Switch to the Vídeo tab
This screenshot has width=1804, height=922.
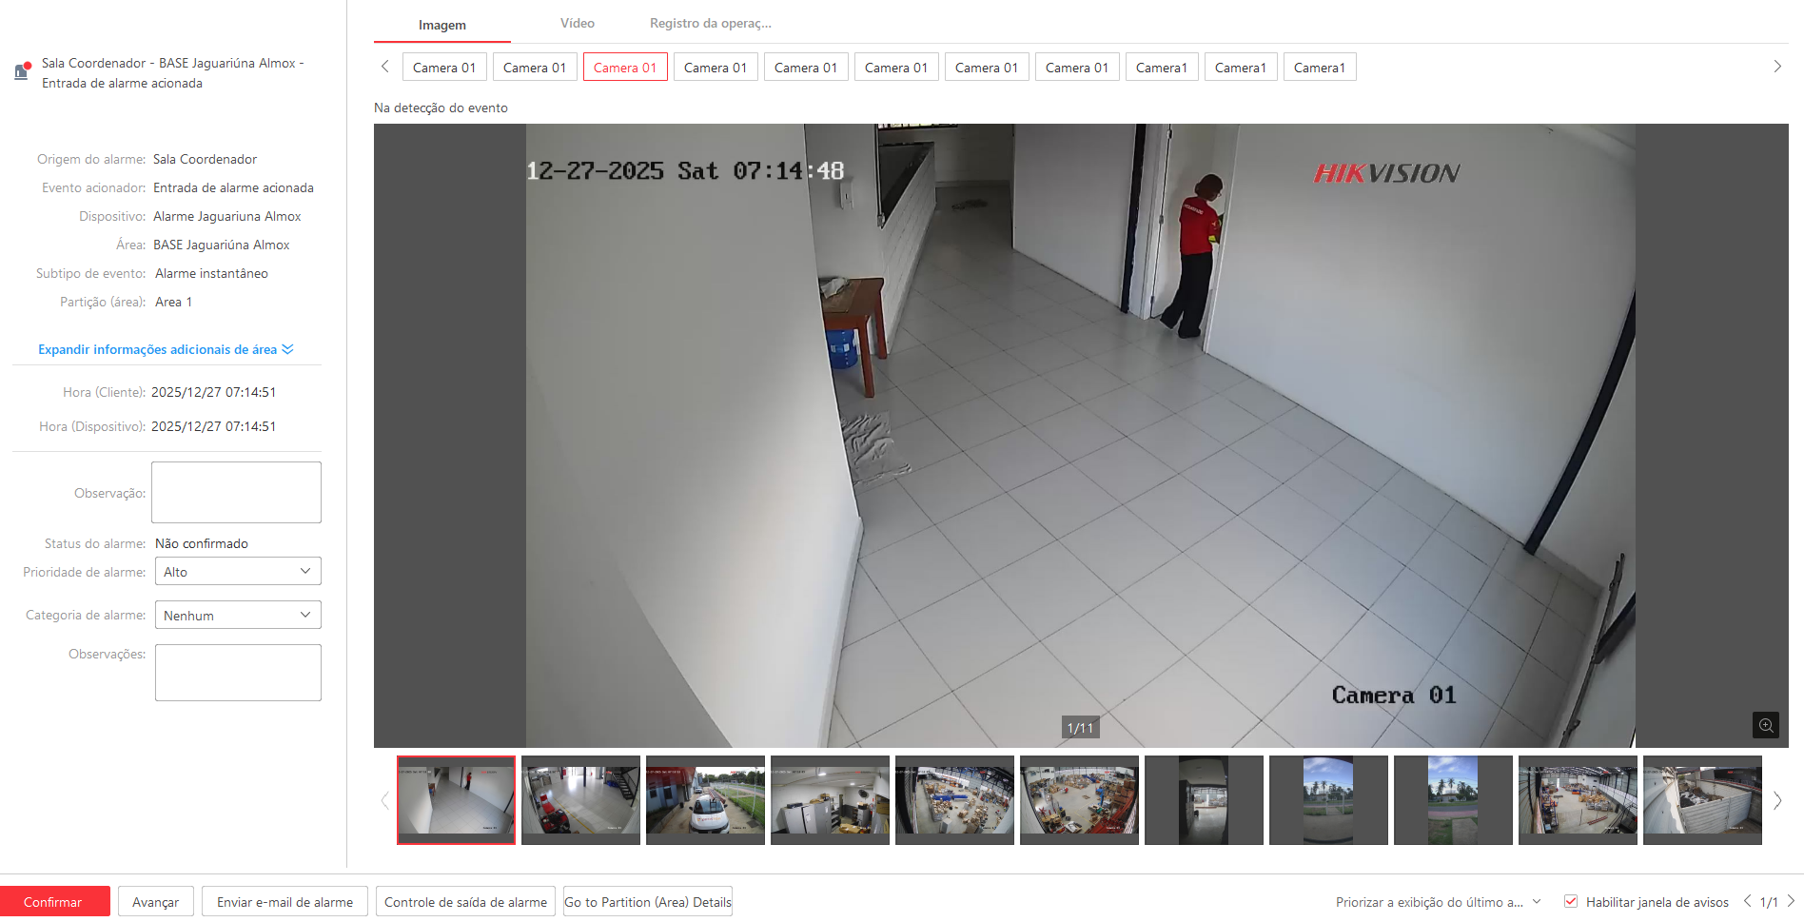(x=577, y=24)
